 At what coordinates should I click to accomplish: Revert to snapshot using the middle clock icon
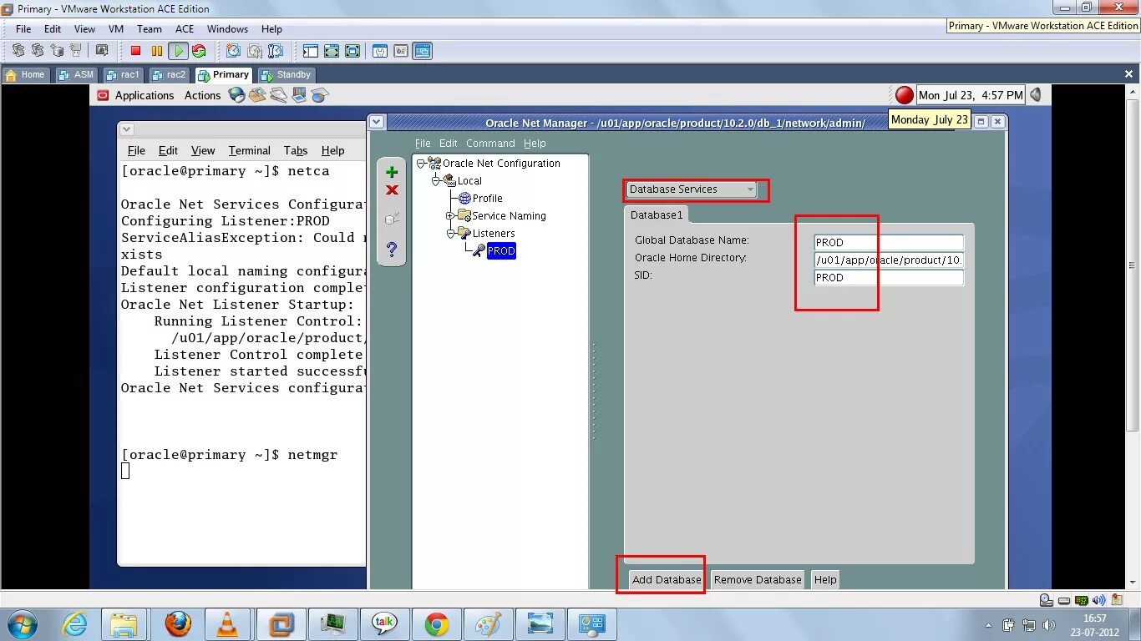[254, 51]
